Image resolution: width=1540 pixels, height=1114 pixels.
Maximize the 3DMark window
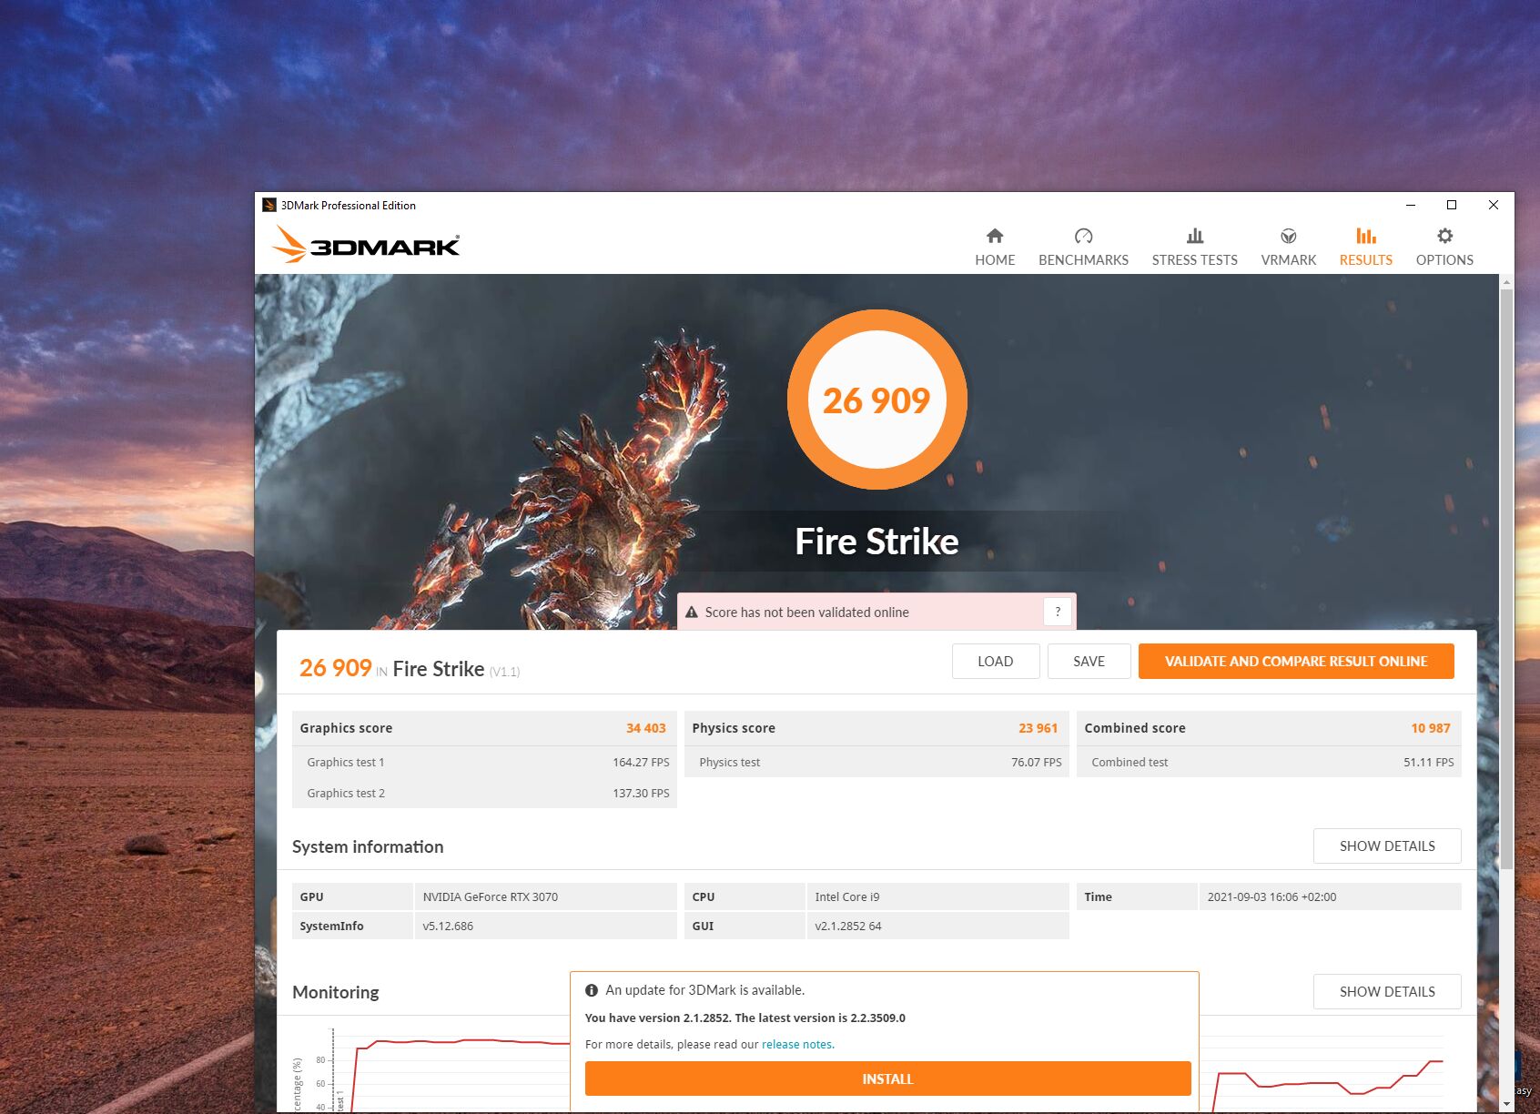click(1452, 205)
